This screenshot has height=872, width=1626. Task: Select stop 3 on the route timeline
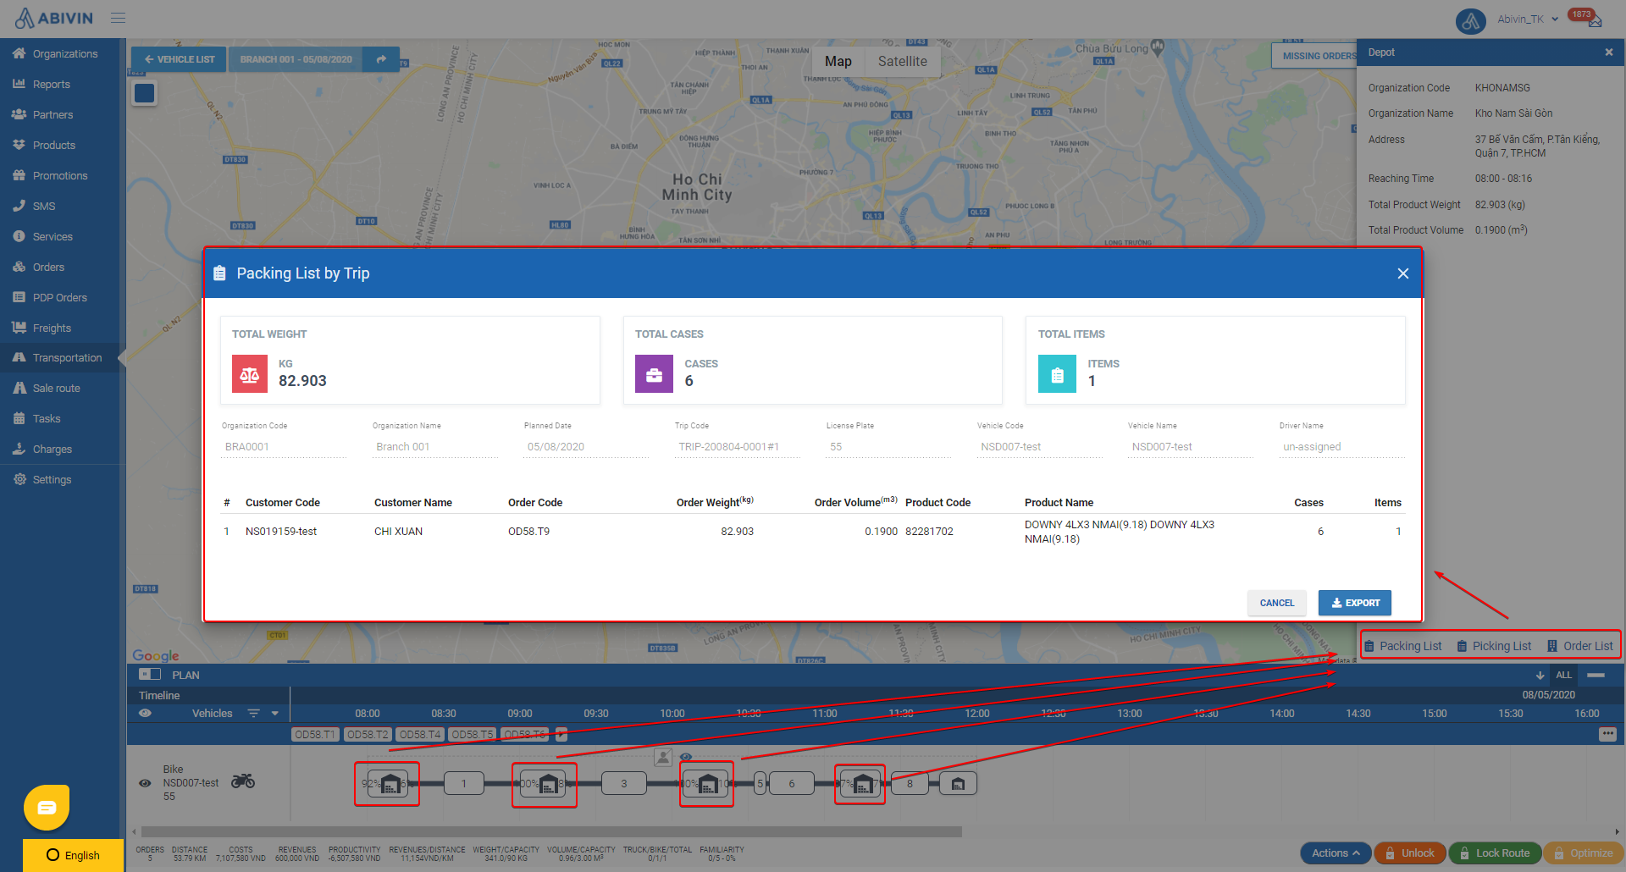[624, 783]
